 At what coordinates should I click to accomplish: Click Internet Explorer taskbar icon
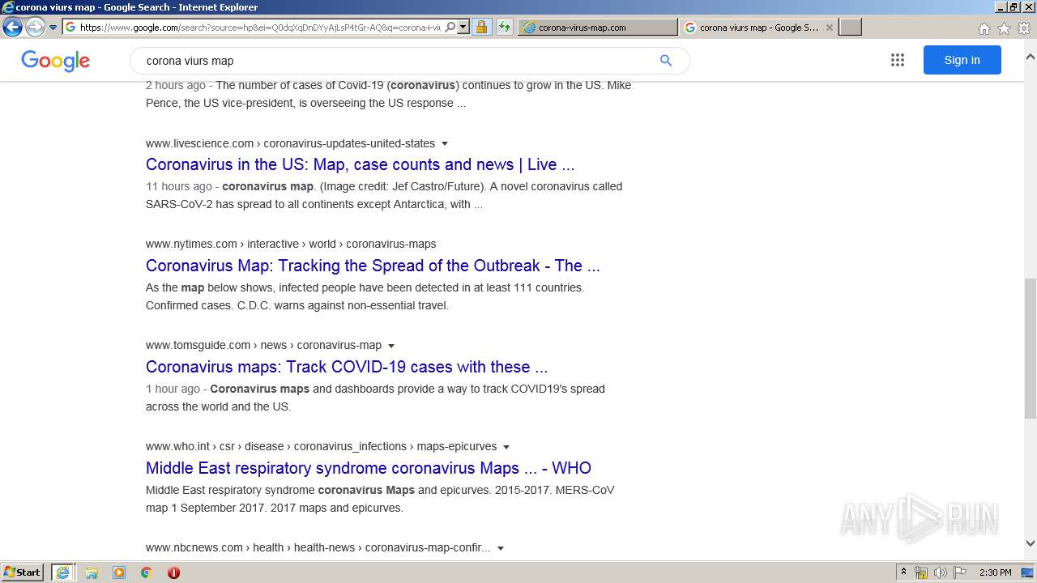pos(62,572)
